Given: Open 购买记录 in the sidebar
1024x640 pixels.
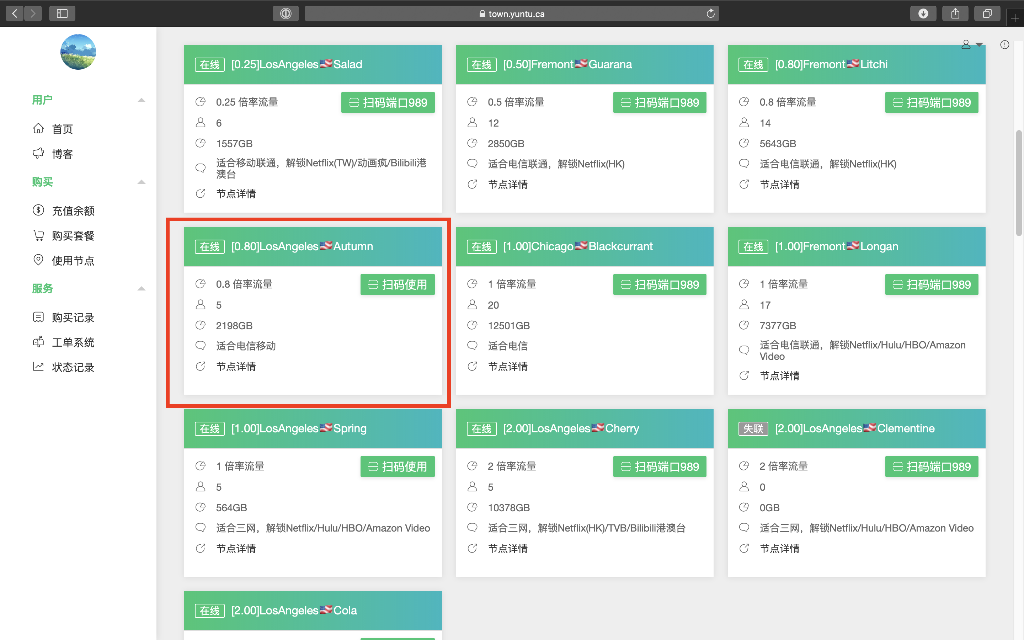Looking at the screenshot, I should [x=73, y=318].
